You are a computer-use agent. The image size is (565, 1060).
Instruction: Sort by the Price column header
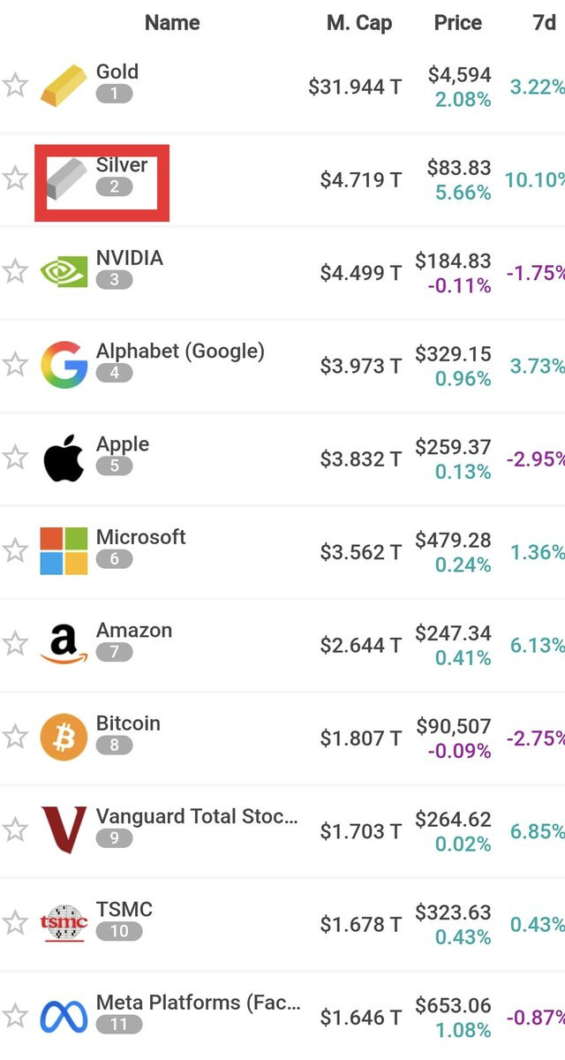tap(458, 23)
